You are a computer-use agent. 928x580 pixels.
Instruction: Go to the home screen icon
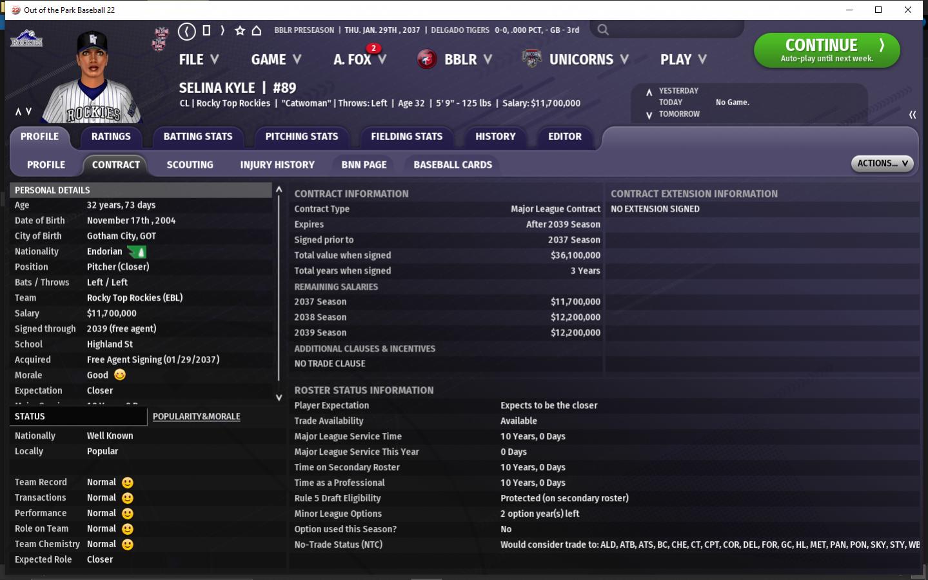coord(257,30)
